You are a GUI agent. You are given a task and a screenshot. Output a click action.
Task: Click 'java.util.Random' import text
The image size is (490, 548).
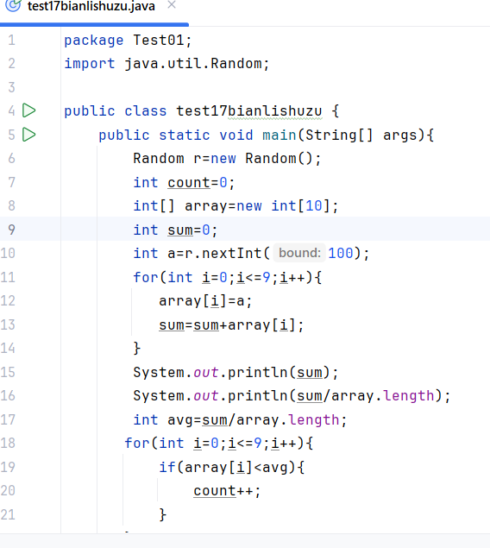point(192,64)
